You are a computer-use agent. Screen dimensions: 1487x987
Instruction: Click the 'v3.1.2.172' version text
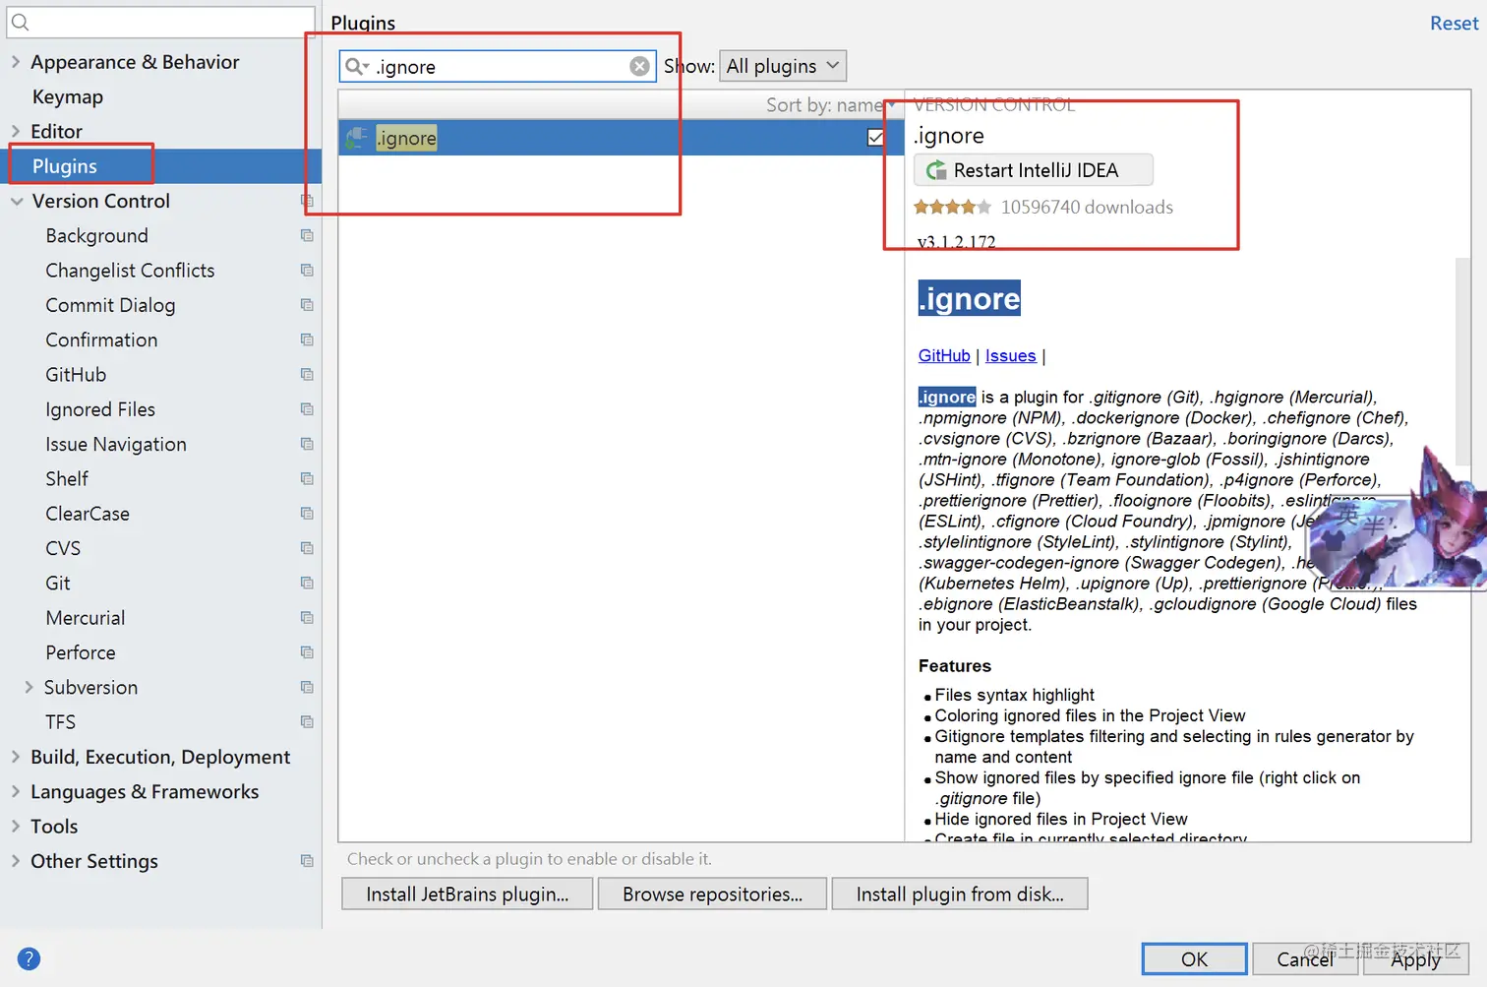(x=956, y=241)
